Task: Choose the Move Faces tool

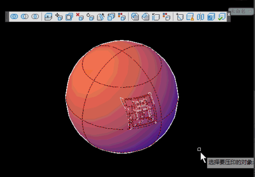Action: [x=59, y=17]
